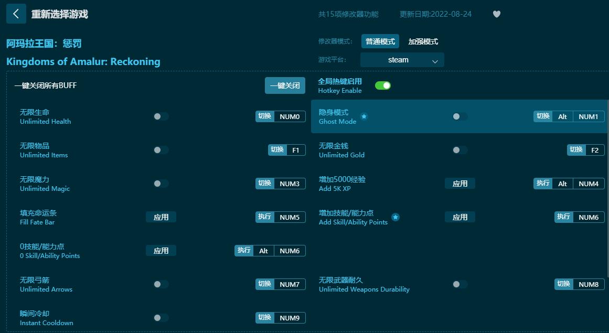
Task: Enable Unlimited Gold
Action: pos(458,150)
